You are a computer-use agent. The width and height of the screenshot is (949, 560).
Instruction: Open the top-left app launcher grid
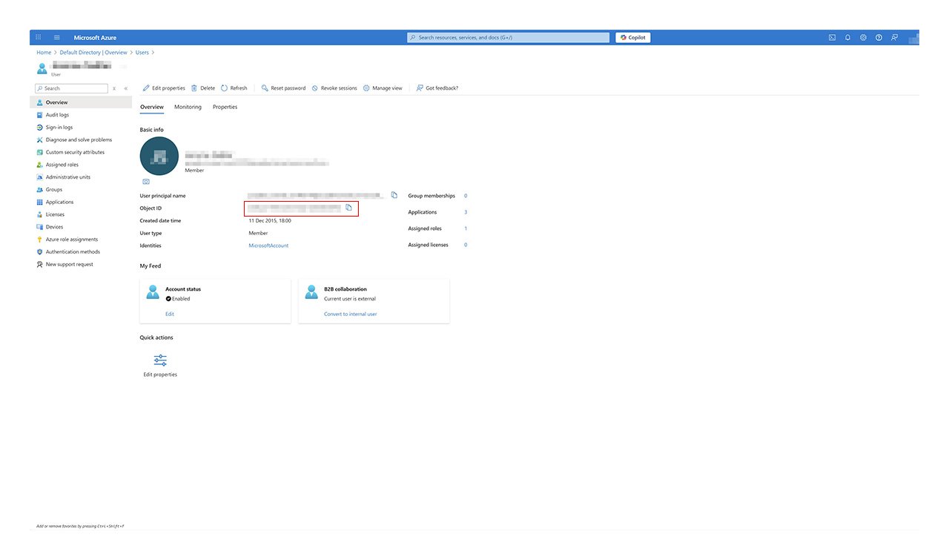click(x=39, y=37)
